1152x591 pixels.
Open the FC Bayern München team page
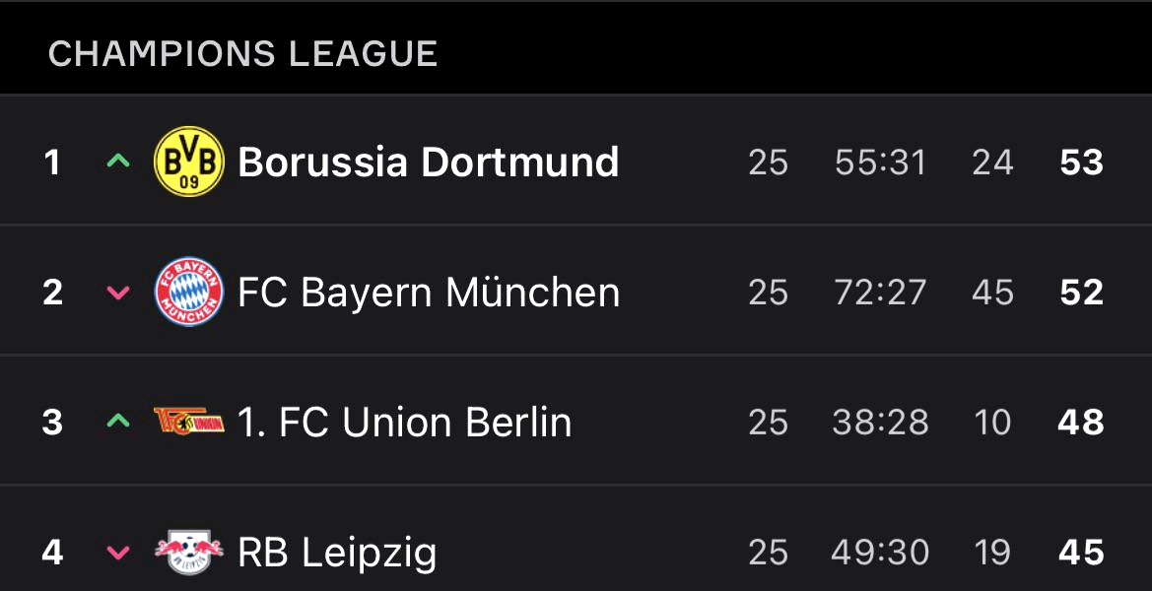click(x=429, y=292)
